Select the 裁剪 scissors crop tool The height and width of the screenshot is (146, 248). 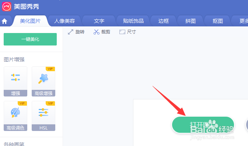[x=102, y=32]
